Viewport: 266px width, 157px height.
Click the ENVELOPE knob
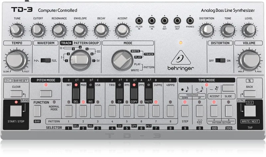tap(80, 31)
